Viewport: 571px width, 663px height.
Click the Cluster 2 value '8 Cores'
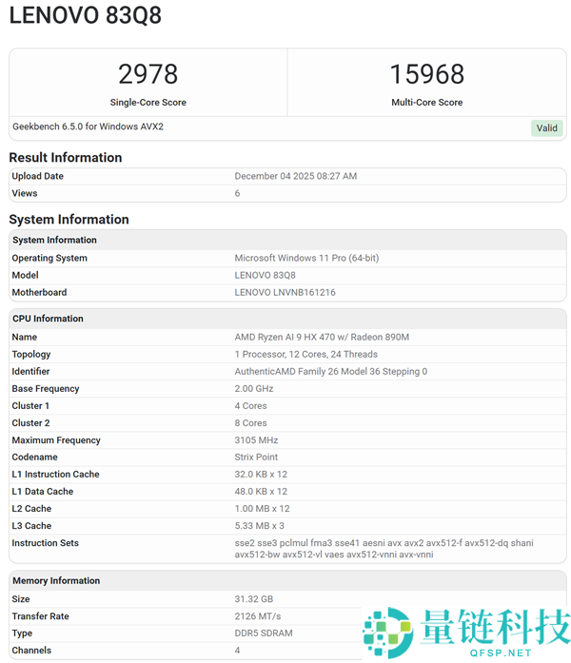tap(251, 423)
